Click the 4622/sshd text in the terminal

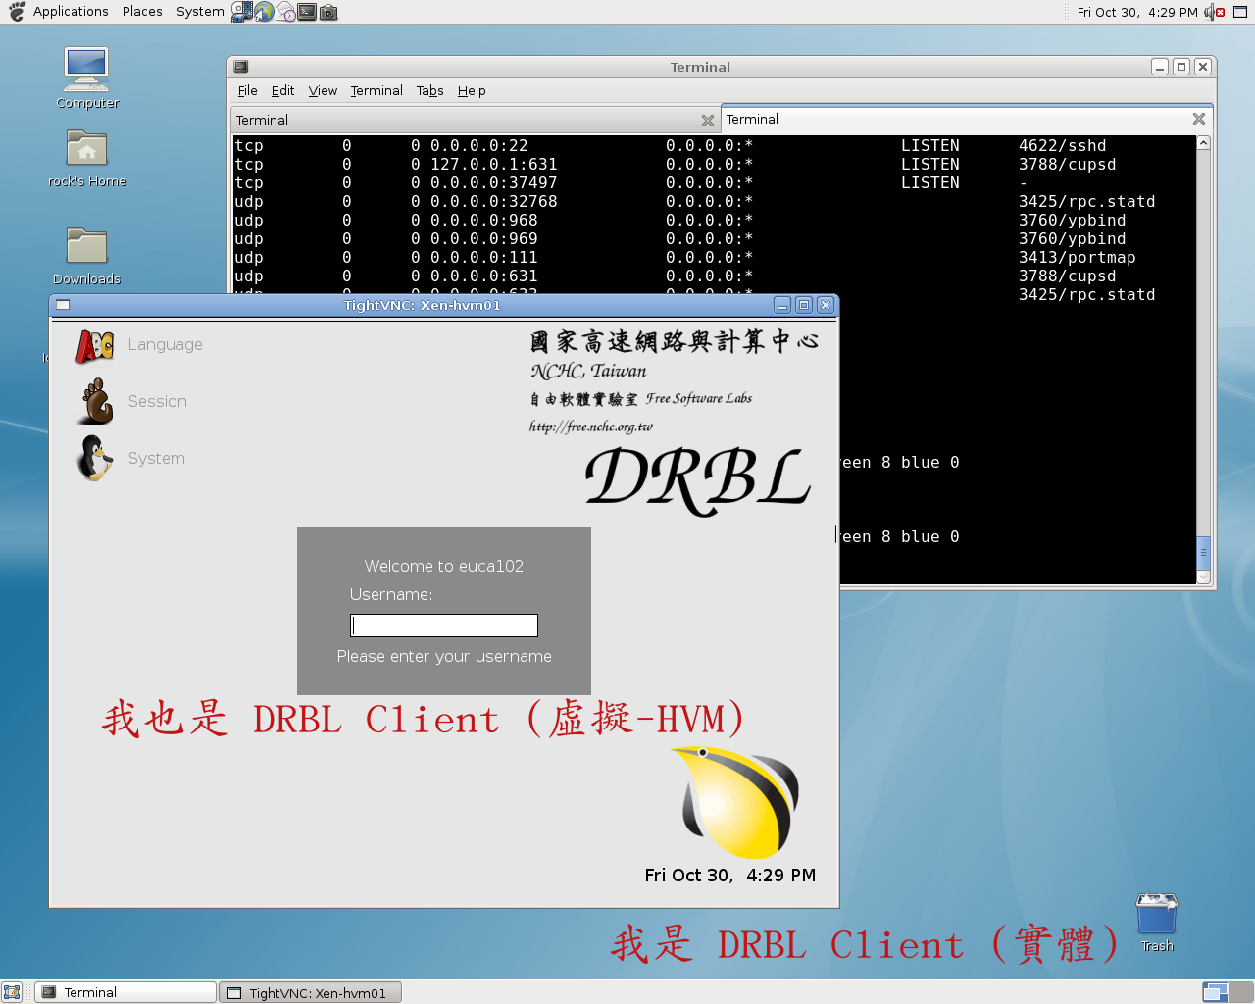[1062, 146]
